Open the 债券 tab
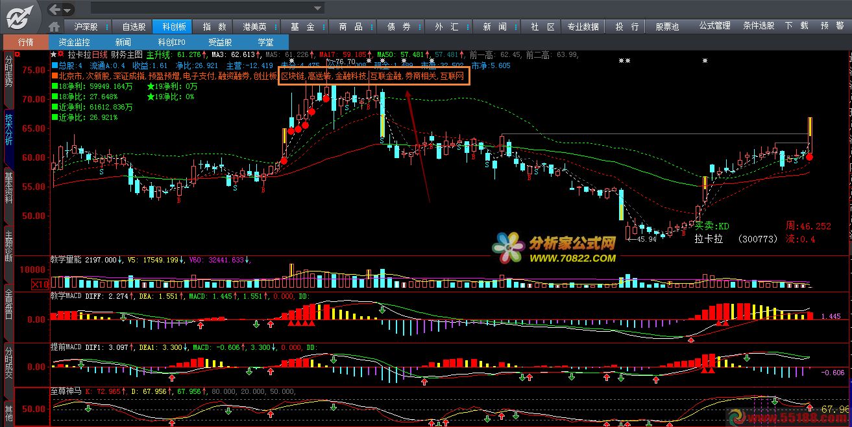 pyautogui.click(x=399, y=27)
